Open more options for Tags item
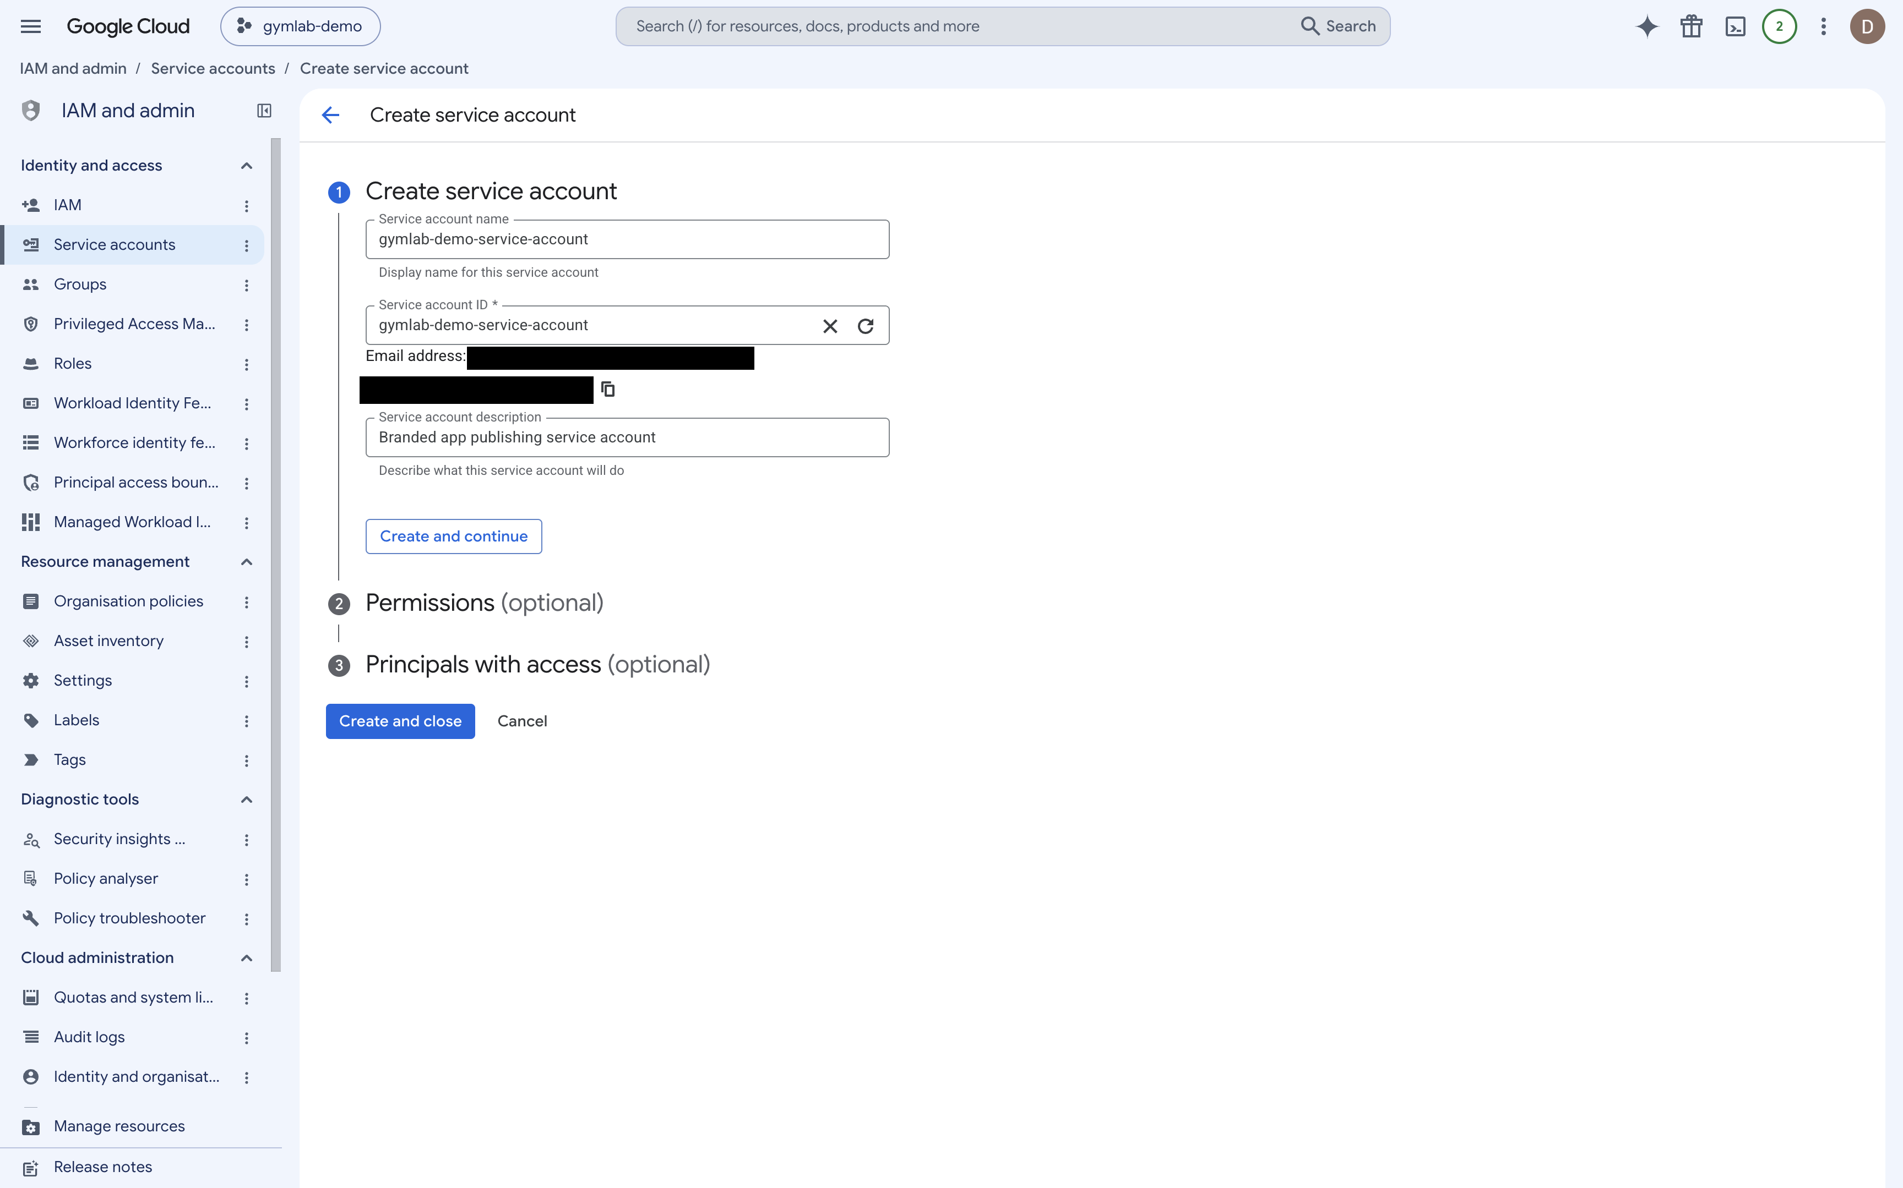 (246, 760)
